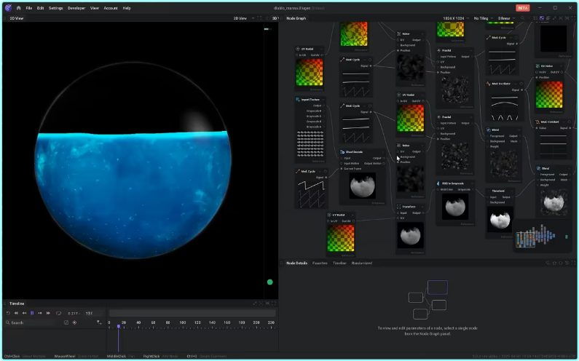Open the Account menu
This screenshot has height=361, width=579.
pos(111,8)
